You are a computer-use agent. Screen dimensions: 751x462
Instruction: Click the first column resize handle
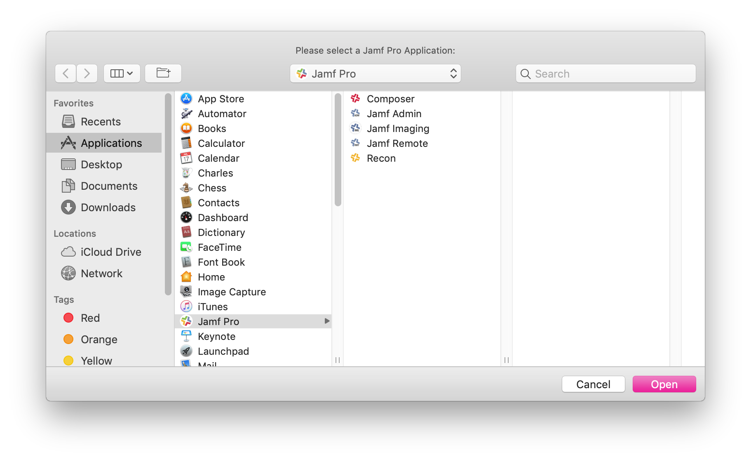pos(338,360)
